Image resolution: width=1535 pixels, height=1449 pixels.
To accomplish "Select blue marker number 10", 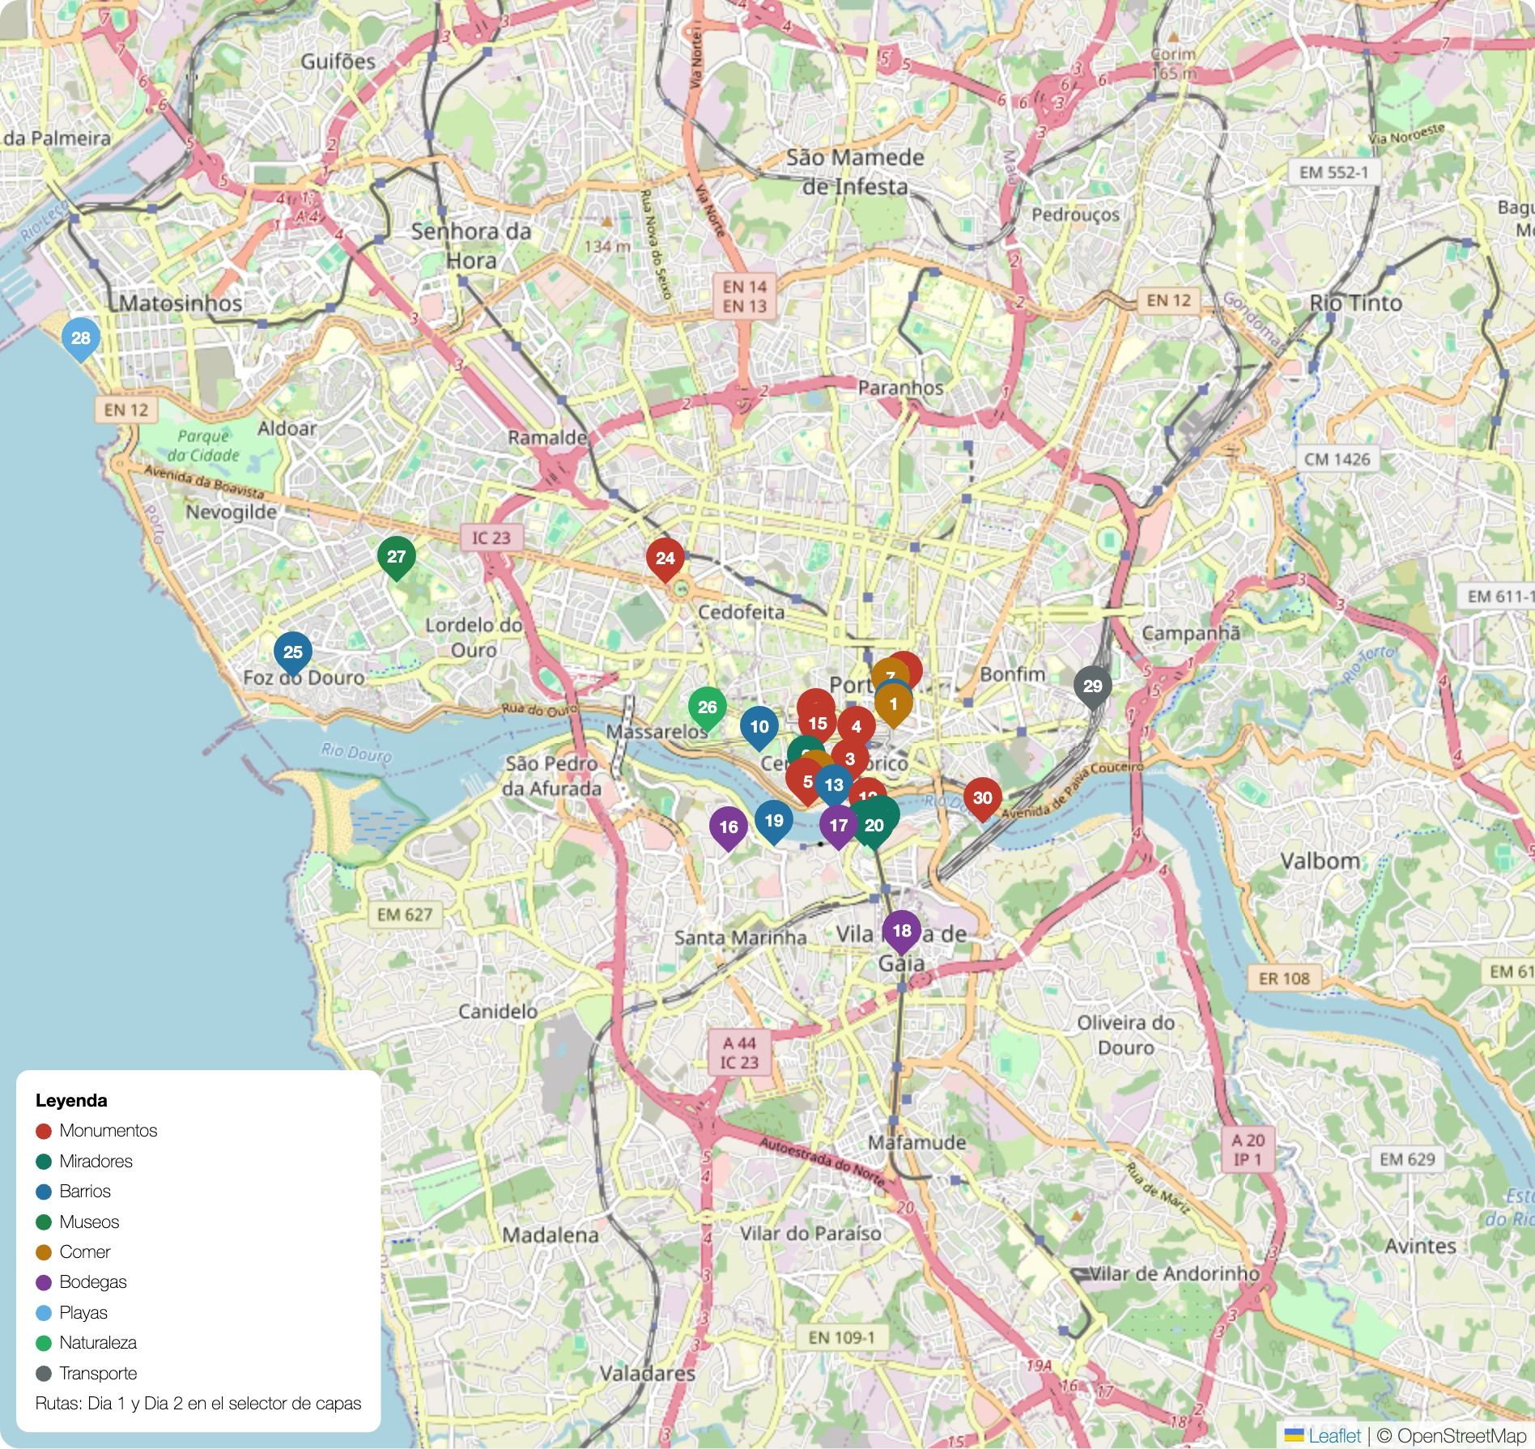I will 759,727.
